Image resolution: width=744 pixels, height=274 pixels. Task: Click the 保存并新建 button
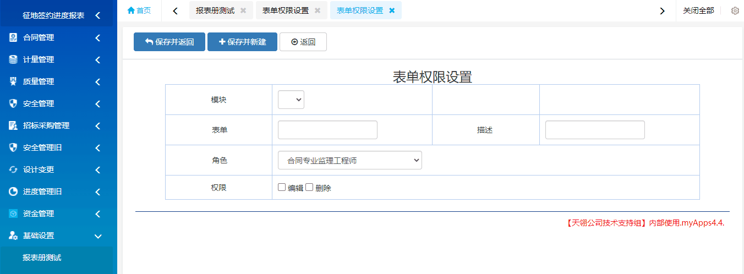[242, 42]
